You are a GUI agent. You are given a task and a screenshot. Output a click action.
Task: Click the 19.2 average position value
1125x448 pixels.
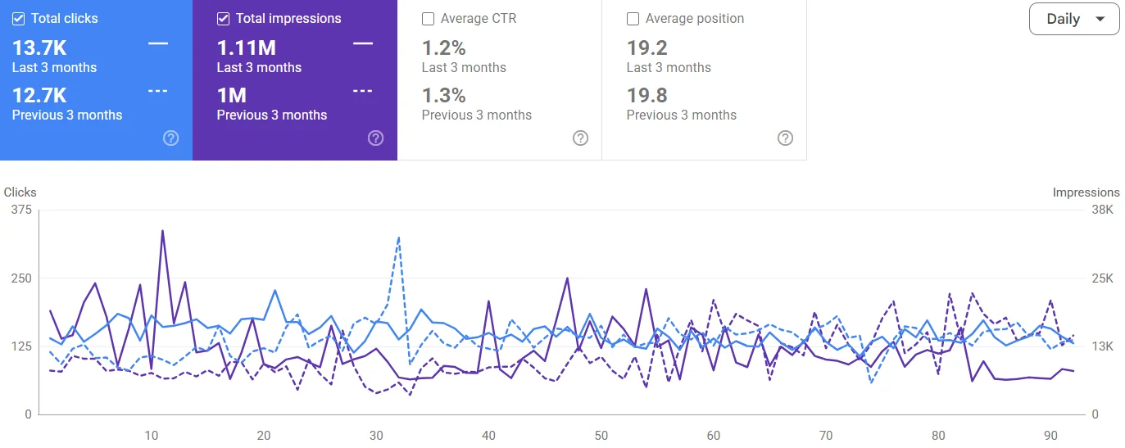(647, 48)
